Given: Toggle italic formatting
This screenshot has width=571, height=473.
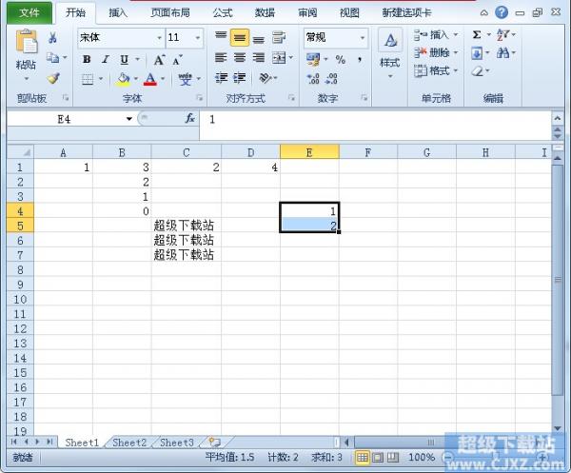Looking at the screenshot, I should [106, 59].
